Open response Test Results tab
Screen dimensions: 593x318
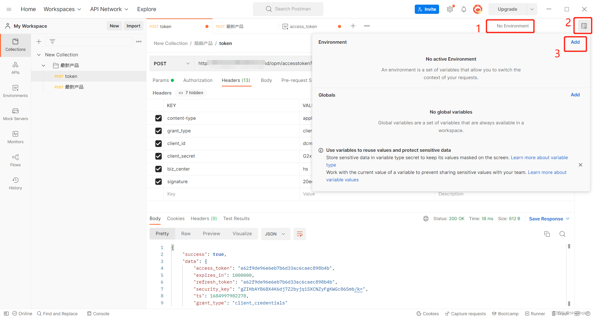pyautogui.click(x=237, y=219)
